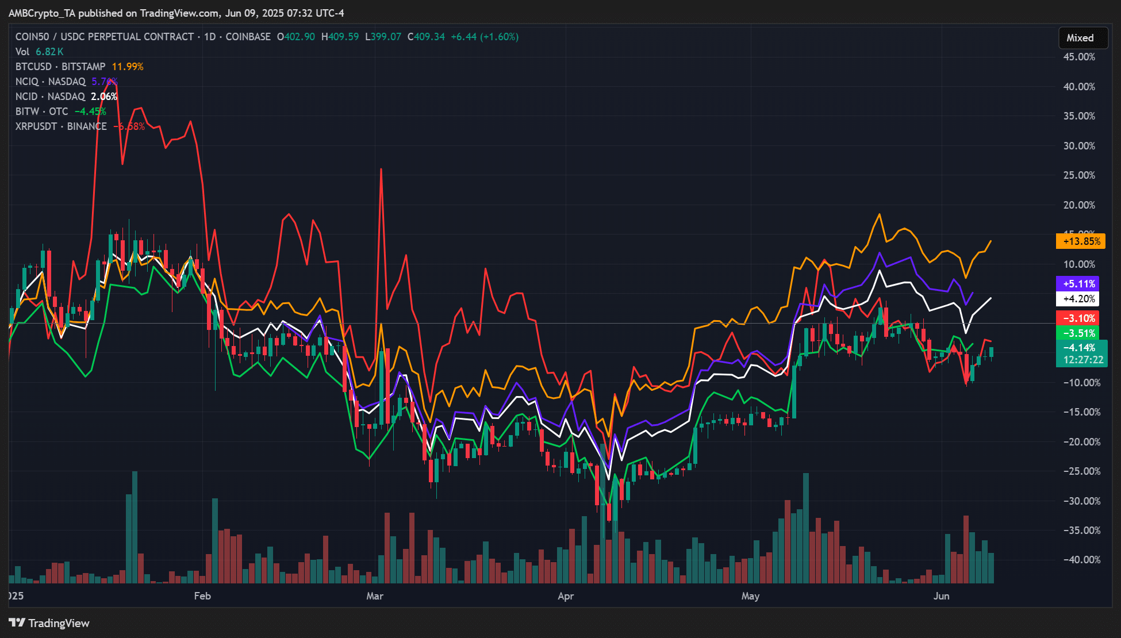1121x638 pixels.
Task: Click the purple +5.11% price label
Action: coord(1078,284)
